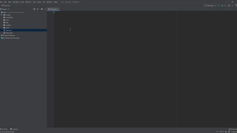This screenshot has height=133, width=237.
Task: Open the Project view dropdown
Action: [5, 9]
